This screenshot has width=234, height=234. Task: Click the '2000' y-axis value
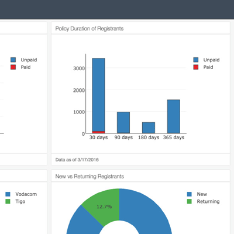[79, 90]
